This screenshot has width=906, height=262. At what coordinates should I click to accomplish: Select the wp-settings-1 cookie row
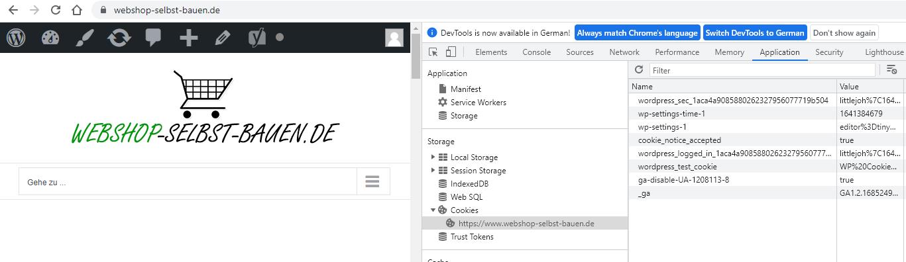click(767, 127)
